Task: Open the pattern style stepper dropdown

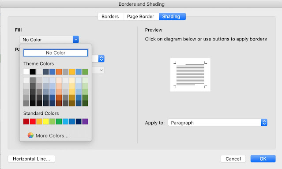Action: click(x=101, y=59)
